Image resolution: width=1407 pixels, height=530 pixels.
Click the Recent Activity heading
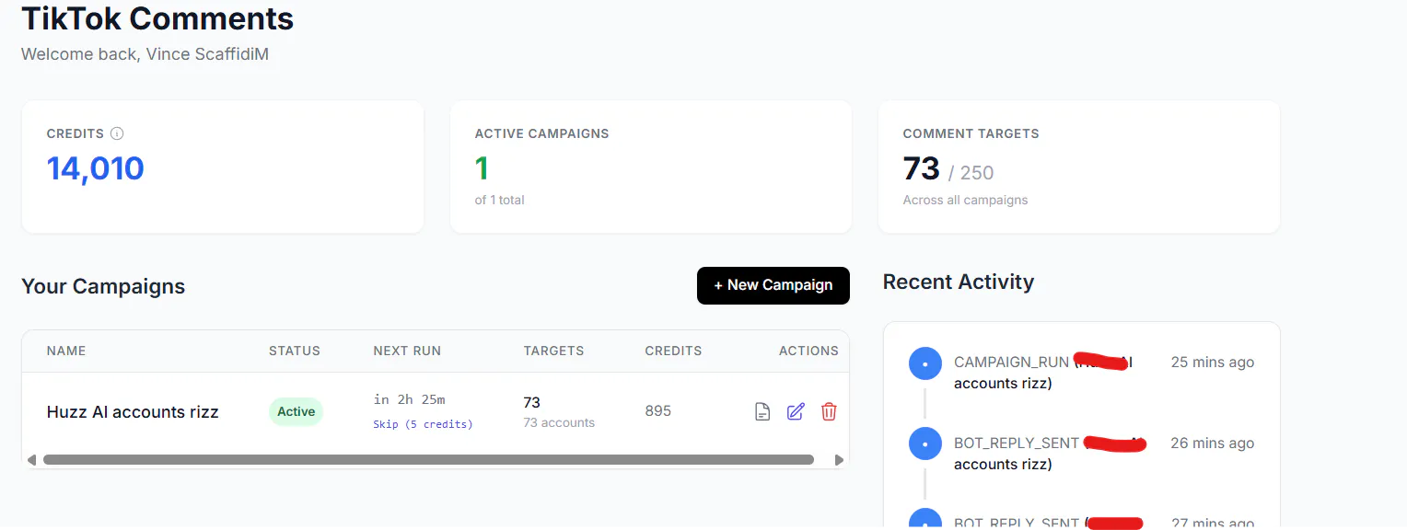959,282
